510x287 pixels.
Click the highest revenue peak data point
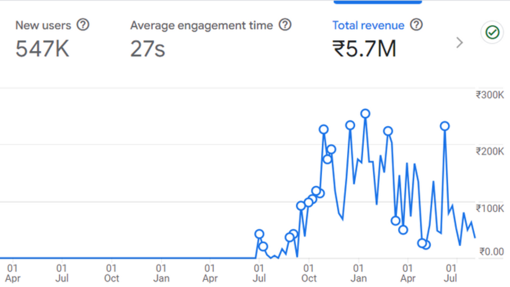pos(365,114)
